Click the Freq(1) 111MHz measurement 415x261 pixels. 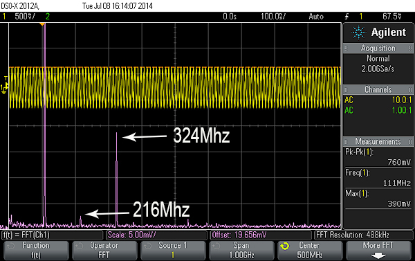[x=378, y=178]
